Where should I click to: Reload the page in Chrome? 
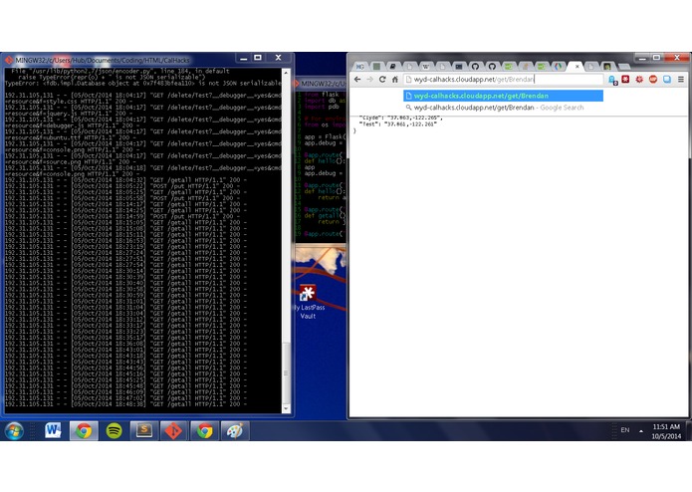pos(382,80)
